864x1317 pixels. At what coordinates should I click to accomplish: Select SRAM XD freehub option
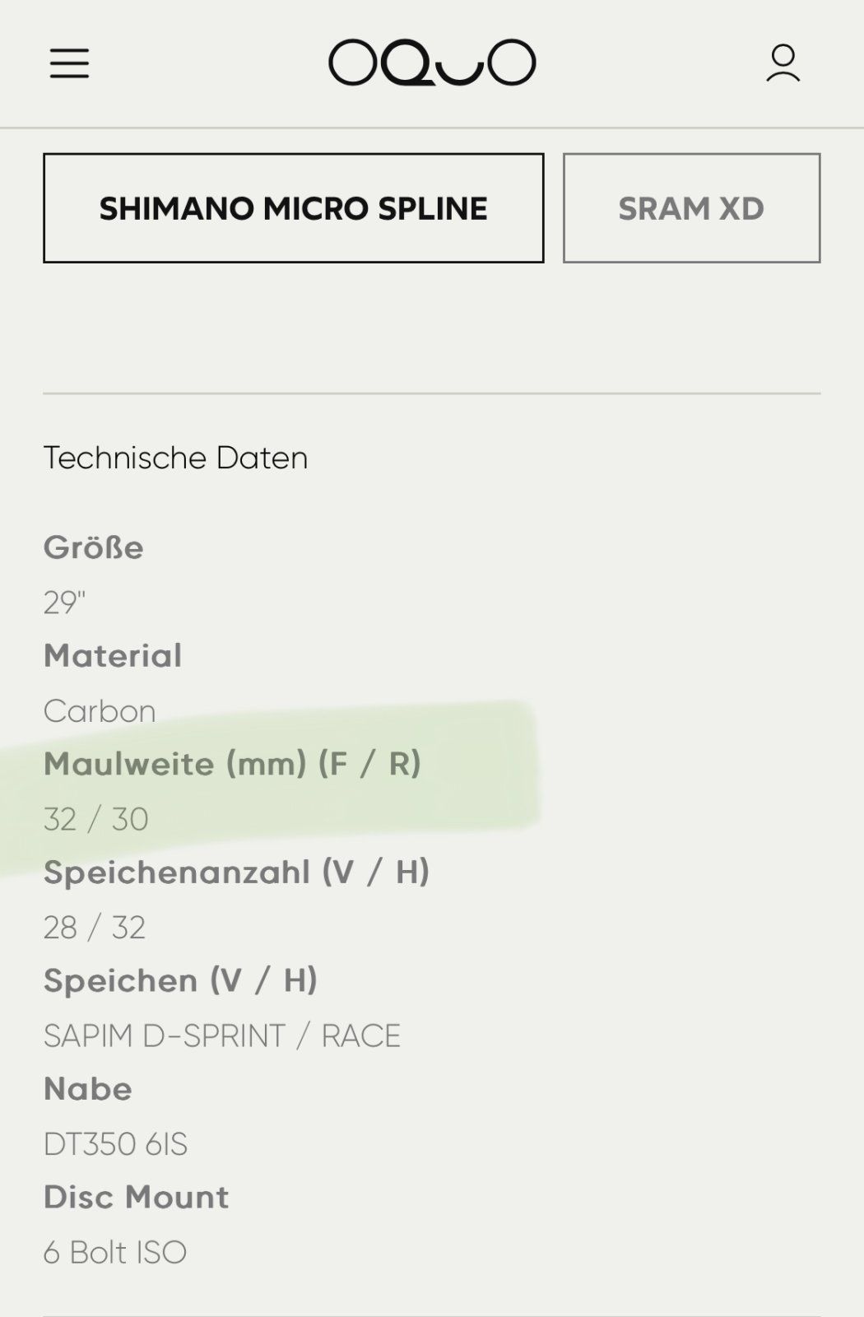tap(691, 208)
